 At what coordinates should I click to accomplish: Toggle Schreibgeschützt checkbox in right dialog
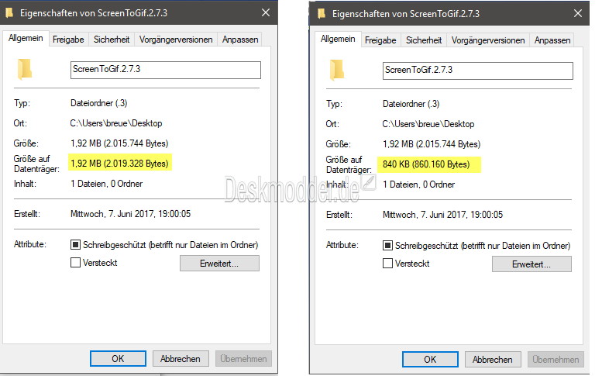387,246
